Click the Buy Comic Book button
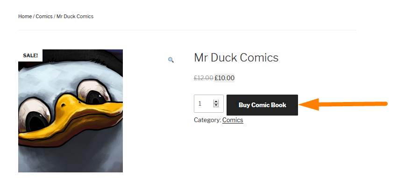419x178 pixels. coord(262,105)
